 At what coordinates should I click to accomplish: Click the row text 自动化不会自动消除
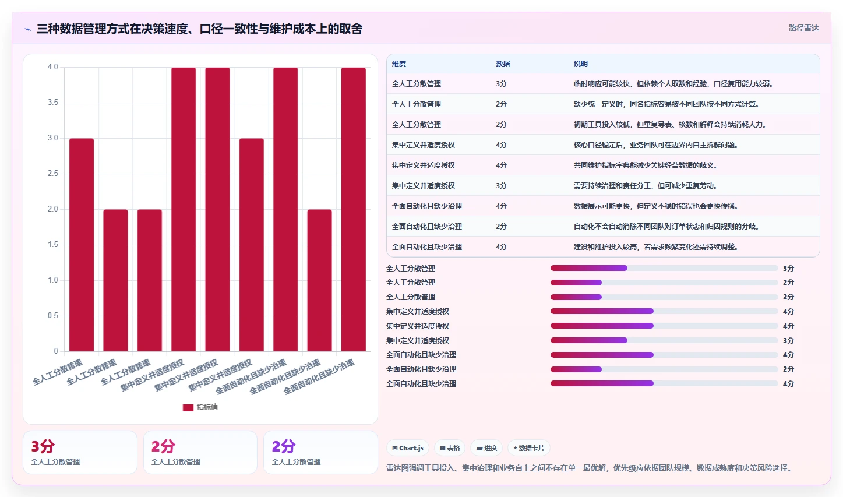click(x=605, y=227)
